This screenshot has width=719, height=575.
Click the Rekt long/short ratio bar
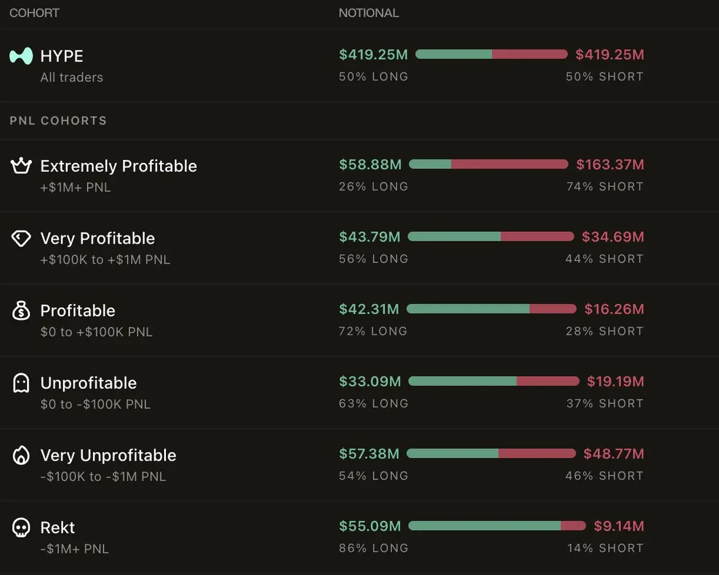pos(497,526)
